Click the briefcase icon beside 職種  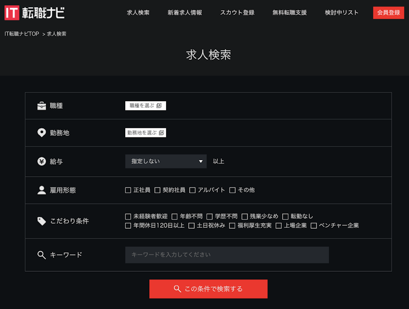click(41, 106)
